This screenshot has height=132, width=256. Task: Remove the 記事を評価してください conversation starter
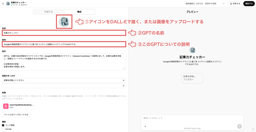[x=123, y=80]
